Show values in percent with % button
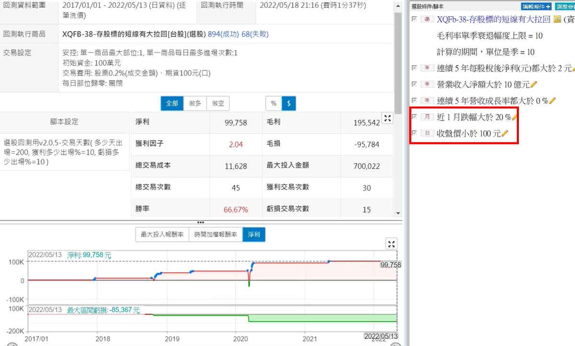575x346 pixels. coord(274,103)
